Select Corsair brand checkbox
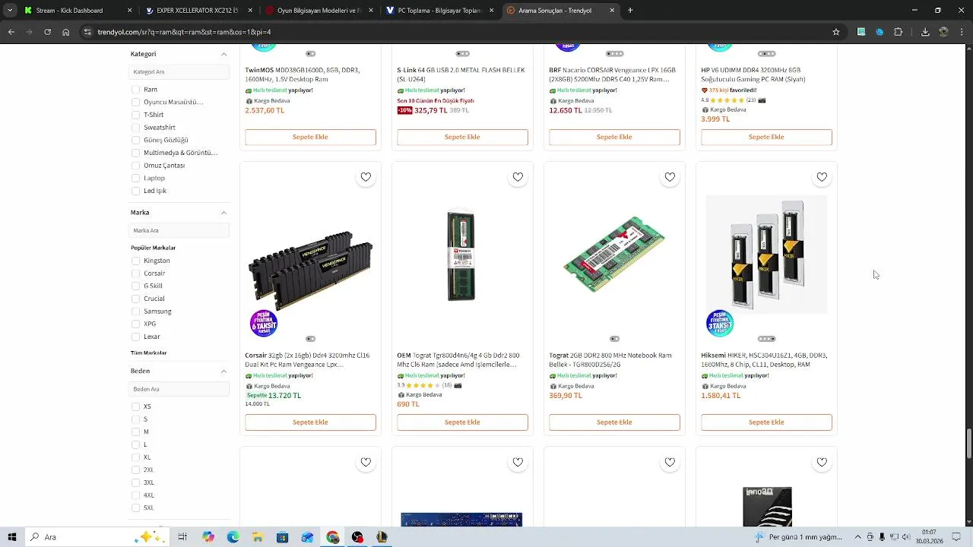973x547 pixels. click(135, 273)
